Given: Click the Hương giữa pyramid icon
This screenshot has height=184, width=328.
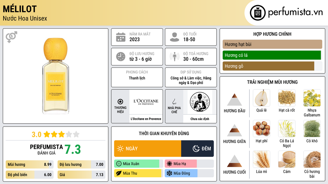Looking at the screenshot, I should pyautogui.click(x=234, y=130).
